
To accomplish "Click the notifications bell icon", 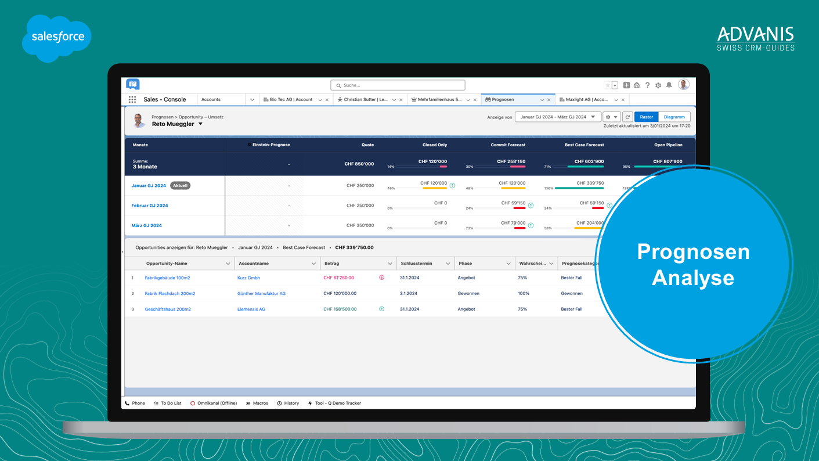I will click(x=669, y=85).
